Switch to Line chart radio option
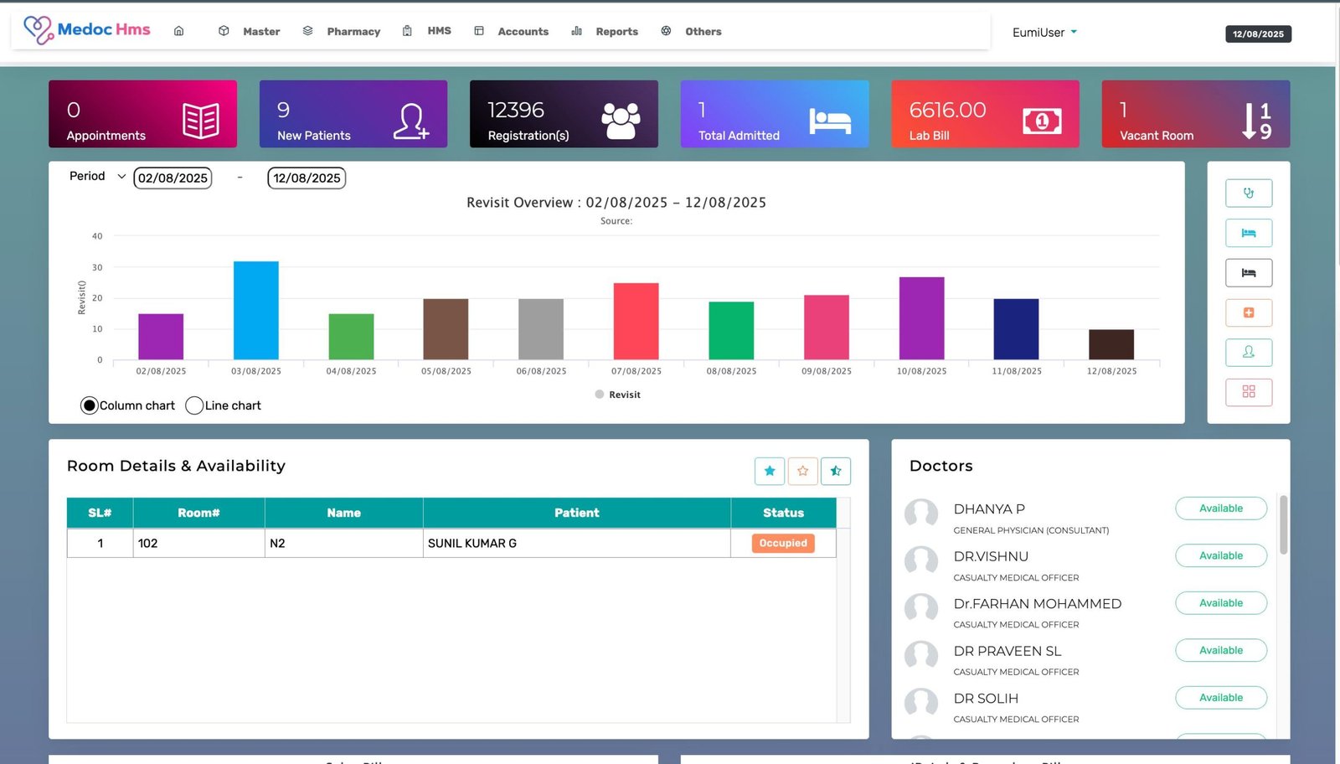This screenshot has height=764, width=1340. click(194, 405)
